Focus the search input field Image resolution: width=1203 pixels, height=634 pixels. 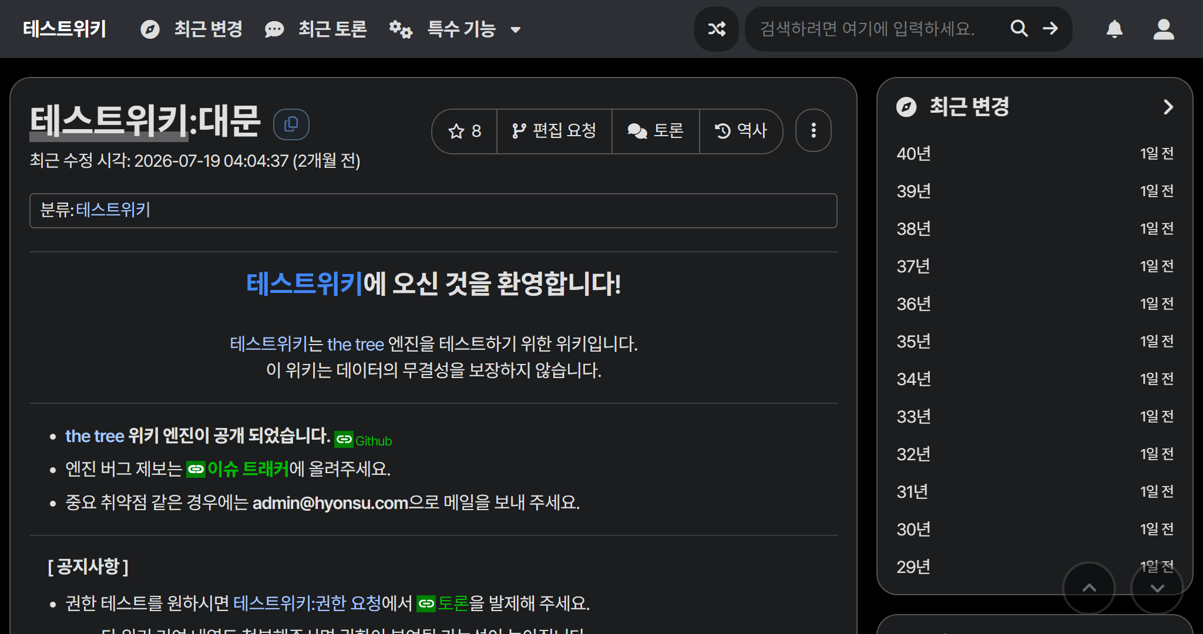tap(875, 29)
